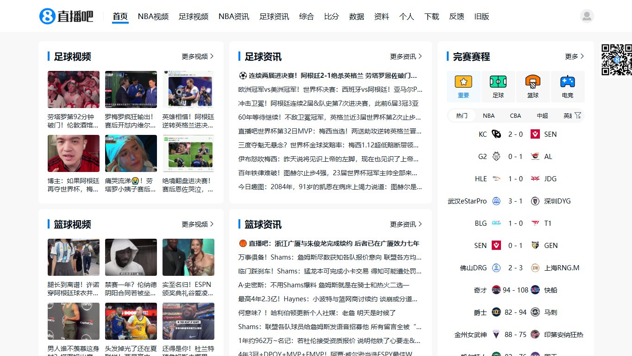Open video thumbnail 实至名归 ESPN颁奖典礼

[188, 257]
